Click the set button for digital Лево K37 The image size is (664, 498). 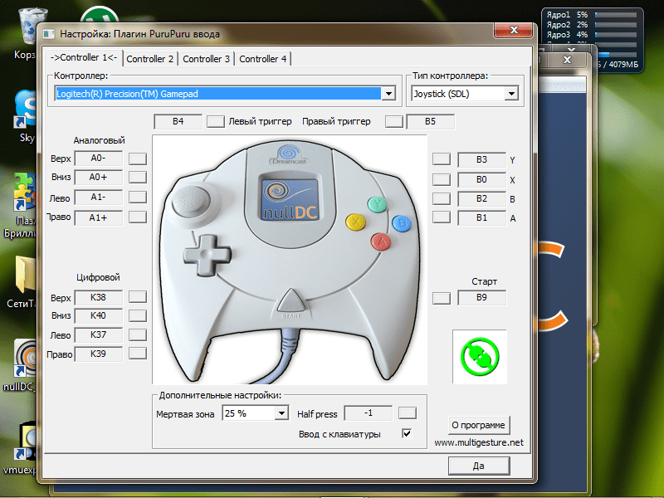click(x=138, y=335)
